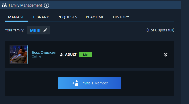
Task: View the PLAYTIME tab
Action: pos(95,17)
